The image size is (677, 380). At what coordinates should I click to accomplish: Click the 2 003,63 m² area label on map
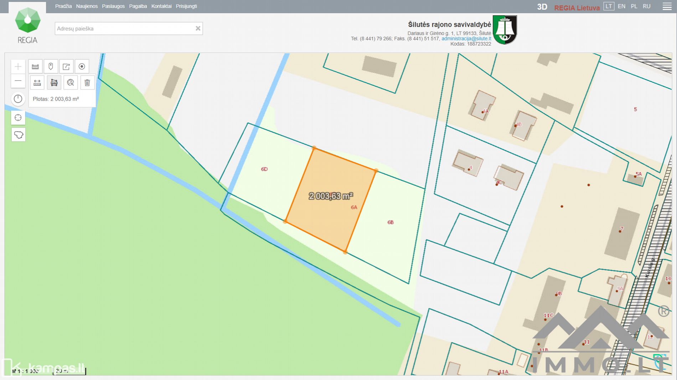pyautogui.click(x=331, y=196)
